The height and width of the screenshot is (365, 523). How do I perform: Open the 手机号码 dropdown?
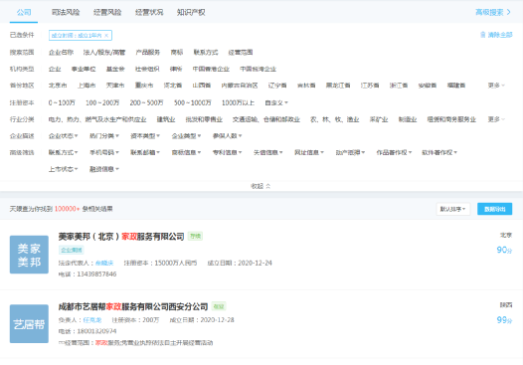tap(104, 152)
